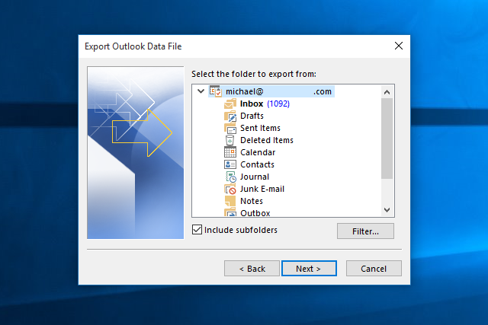Collapse the michael@ account tree node
Image resolution: width=488 pixels, height=325 pixels.
(x=201, y=91)
